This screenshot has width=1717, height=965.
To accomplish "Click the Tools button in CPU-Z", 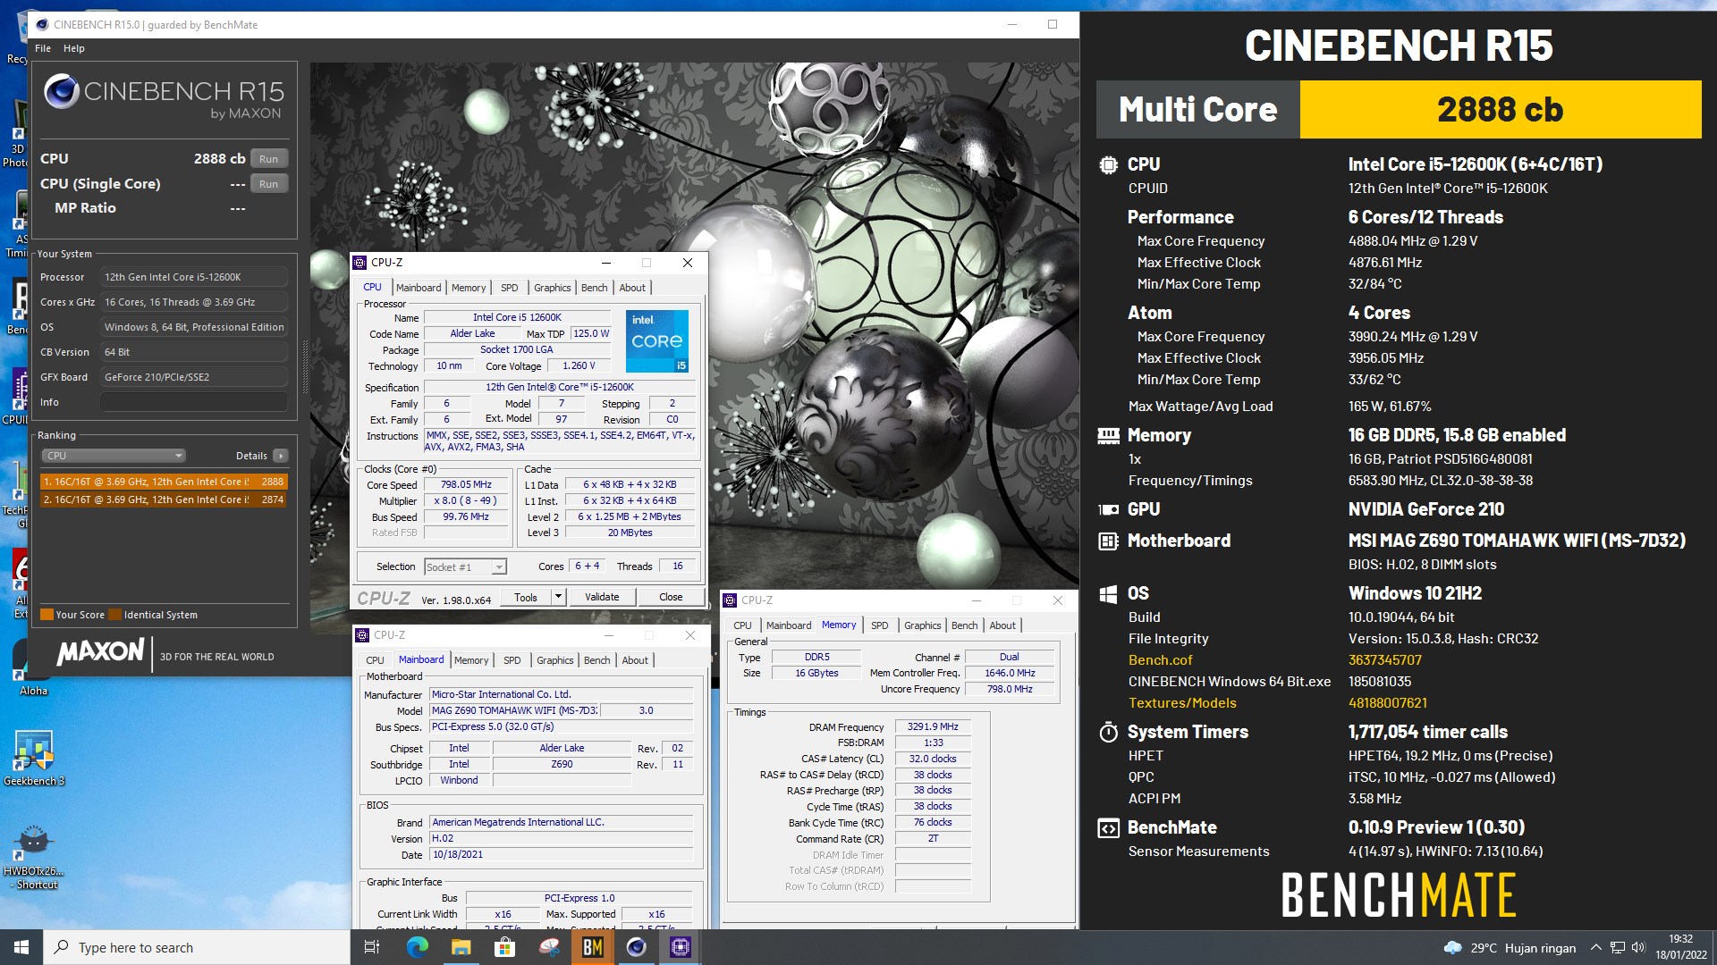I will tap(526, 597).
